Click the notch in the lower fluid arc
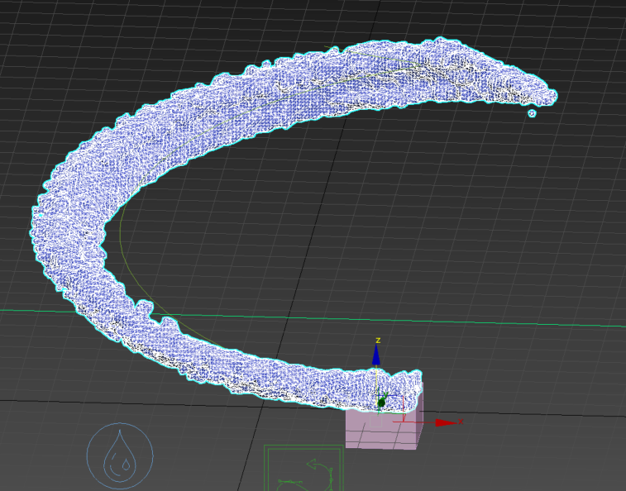The height and width of the screenshot is (491, 626). pos(147,309)
